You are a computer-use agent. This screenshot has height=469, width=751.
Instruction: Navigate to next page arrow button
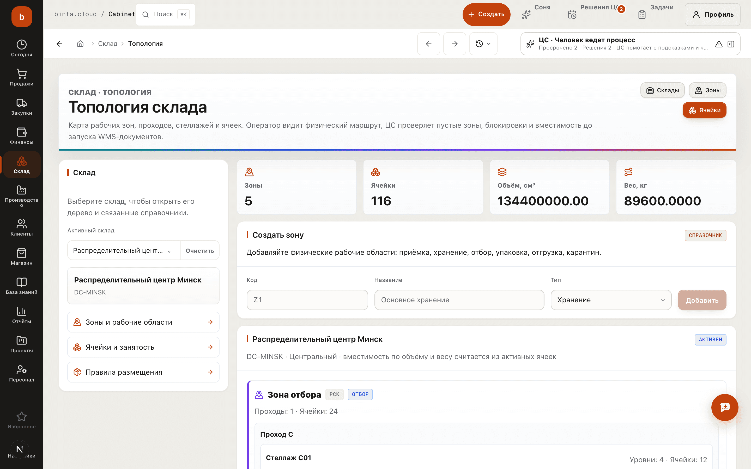[455, 44]
